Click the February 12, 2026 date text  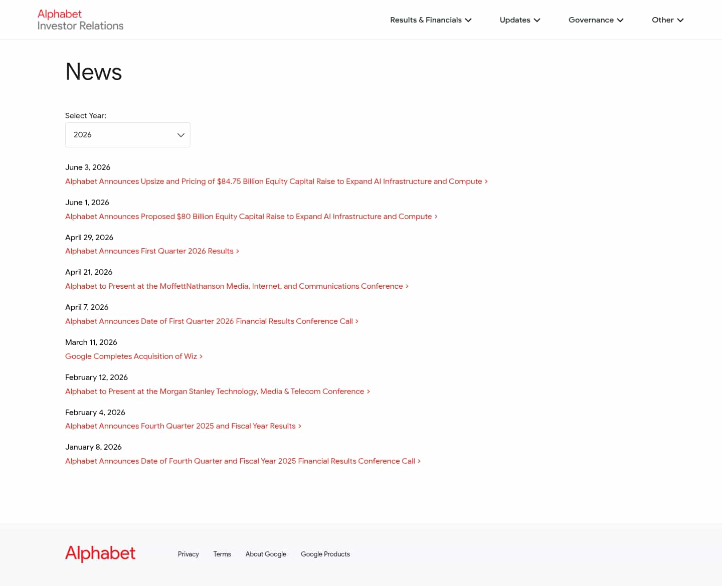pos(96,377)
